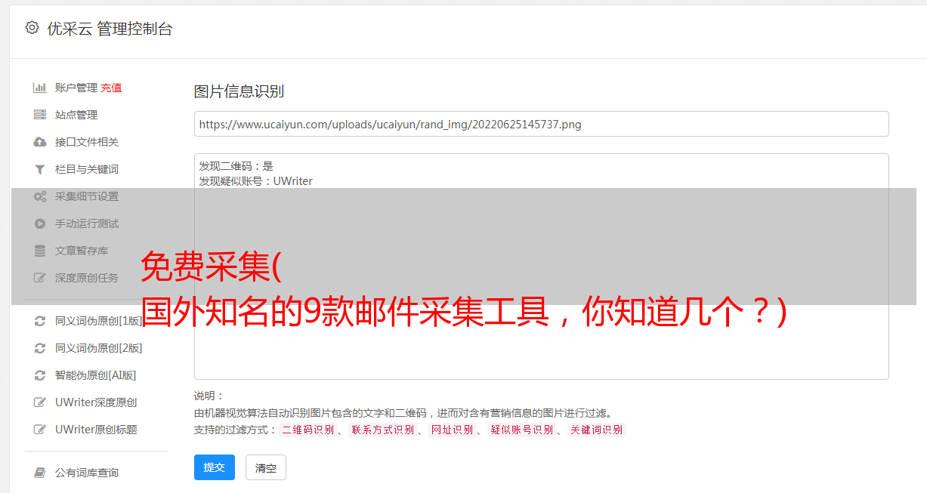
Task: Click inside the recognition result text area
Action: coord(541,266)
